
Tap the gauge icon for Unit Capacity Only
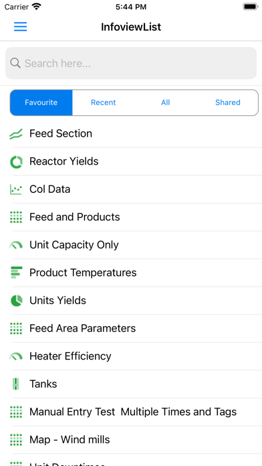point(16,245)
